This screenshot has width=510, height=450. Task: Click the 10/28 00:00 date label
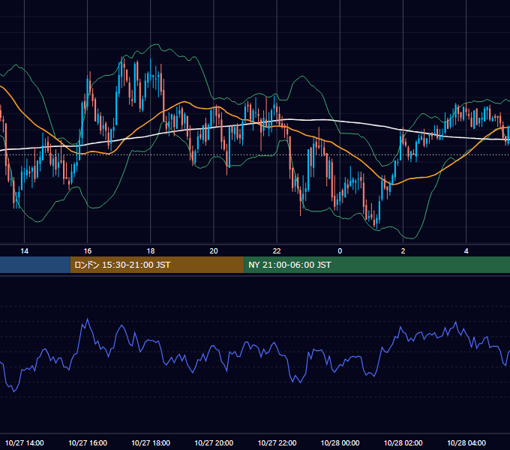(340, 442)
